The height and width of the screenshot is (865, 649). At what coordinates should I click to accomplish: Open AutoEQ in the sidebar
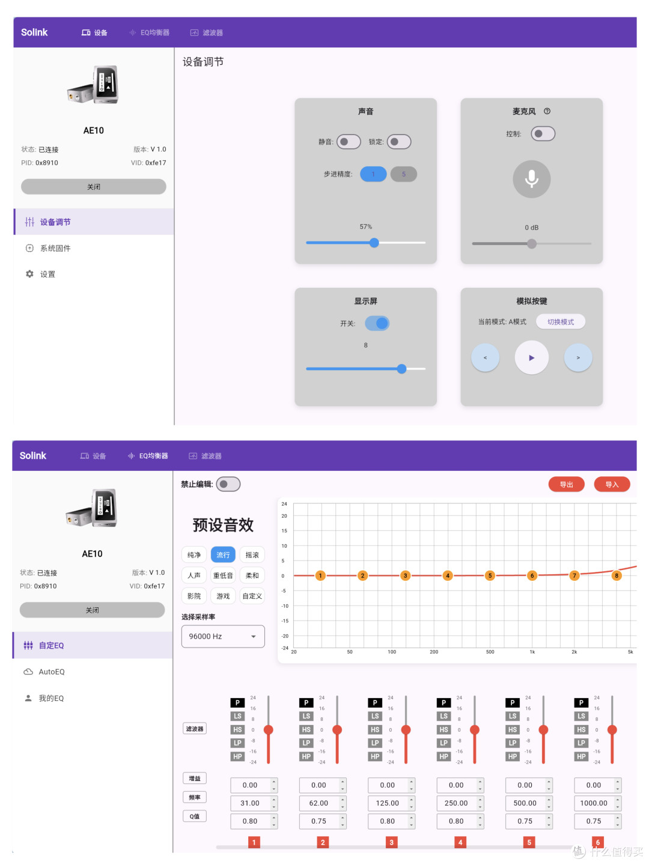pos(93,672)
